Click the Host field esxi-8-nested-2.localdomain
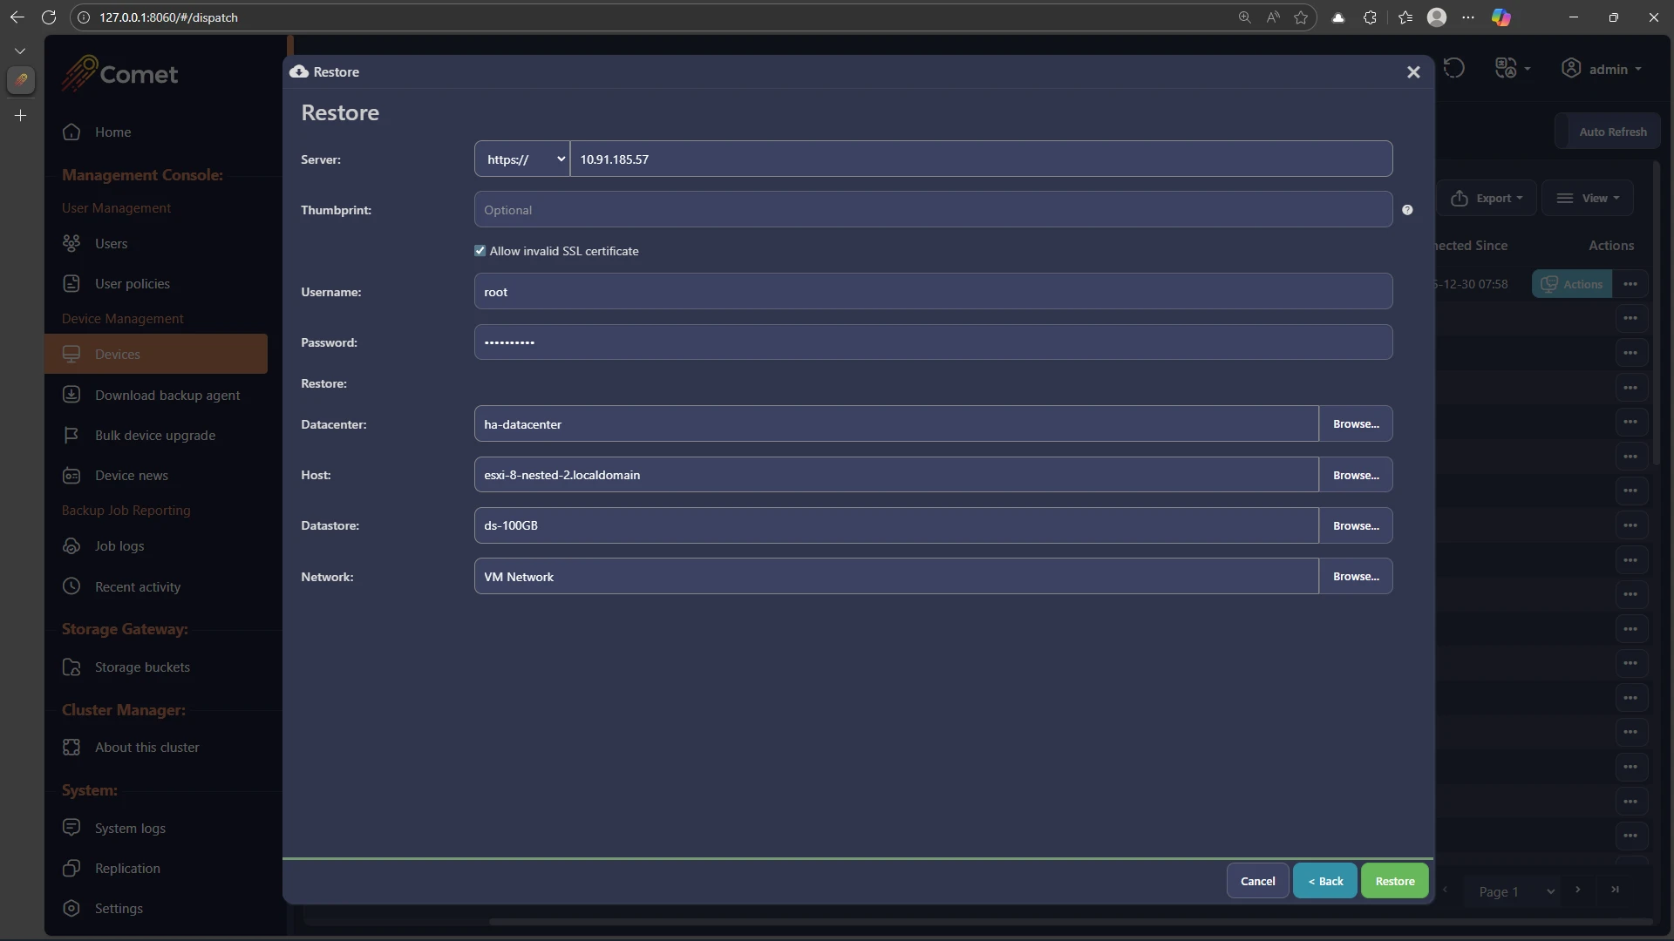1674x941 pixels. (896, 475)
